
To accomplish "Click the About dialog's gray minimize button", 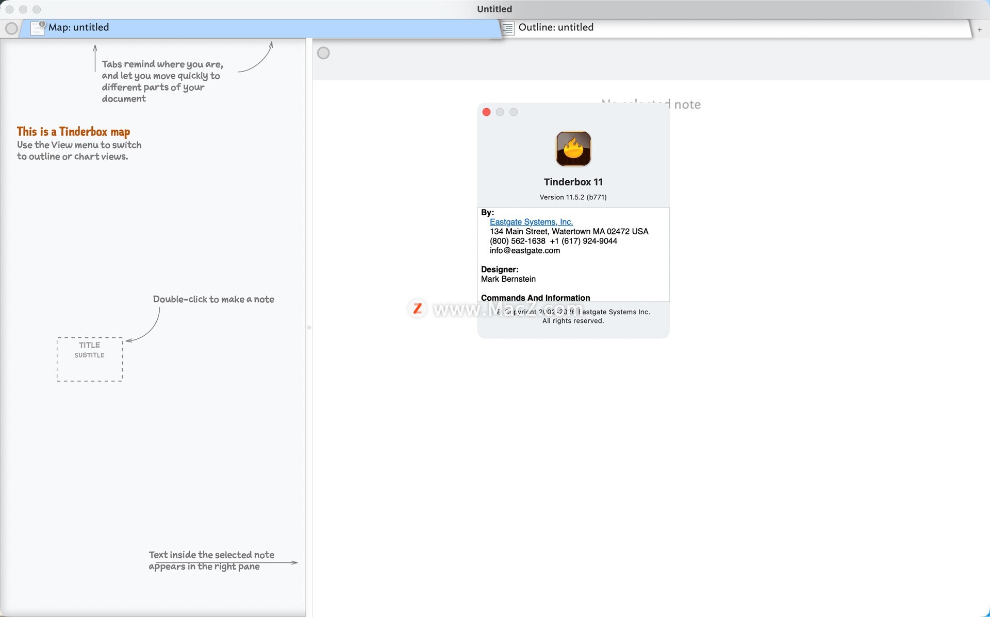I will tap(500, 112).
